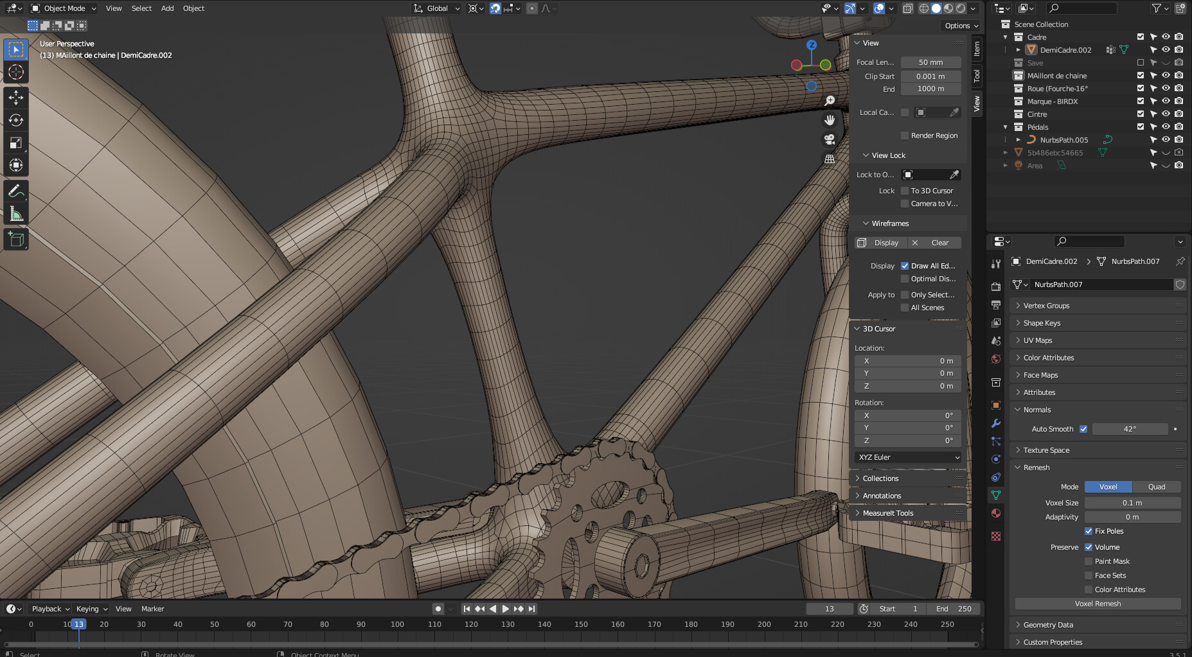Collapse the Pédals collection
This screenshot has height=657, width=1192.
(1004, 127)
